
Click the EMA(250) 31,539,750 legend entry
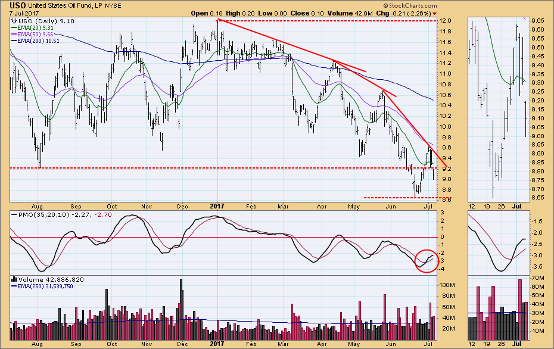pyautogui.click(x=42, y=286)
